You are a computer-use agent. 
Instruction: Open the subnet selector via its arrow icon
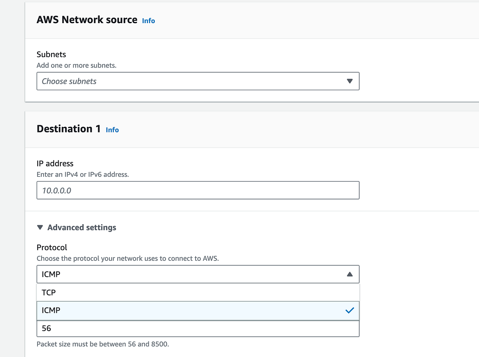click(x=350, y=81)
